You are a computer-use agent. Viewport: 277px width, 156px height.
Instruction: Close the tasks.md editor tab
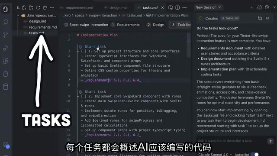point(163,8)
